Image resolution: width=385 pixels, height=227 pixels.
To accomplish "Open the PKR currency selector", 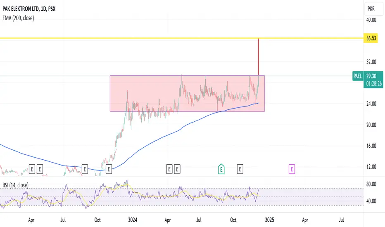I will [371, 9].
